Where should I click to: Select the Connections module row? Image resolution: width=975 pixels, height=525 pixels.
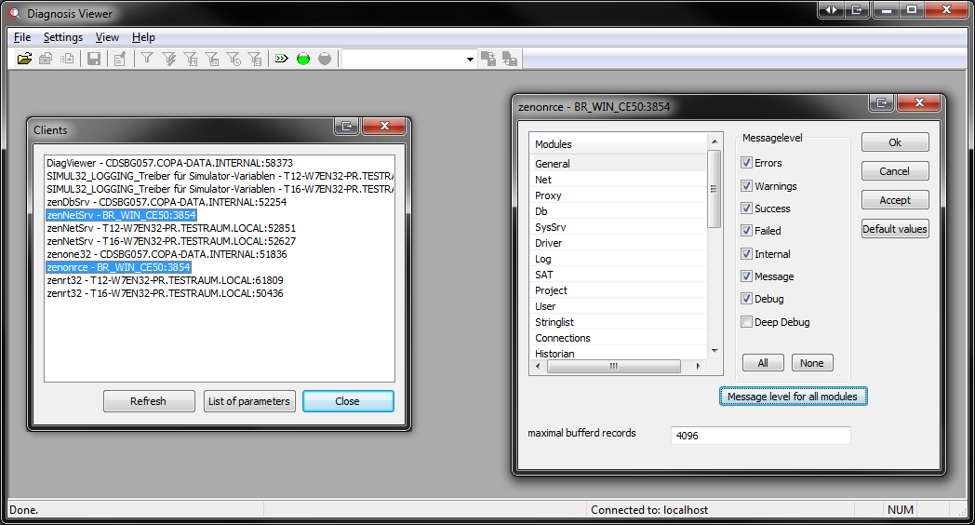click(620, 338)
